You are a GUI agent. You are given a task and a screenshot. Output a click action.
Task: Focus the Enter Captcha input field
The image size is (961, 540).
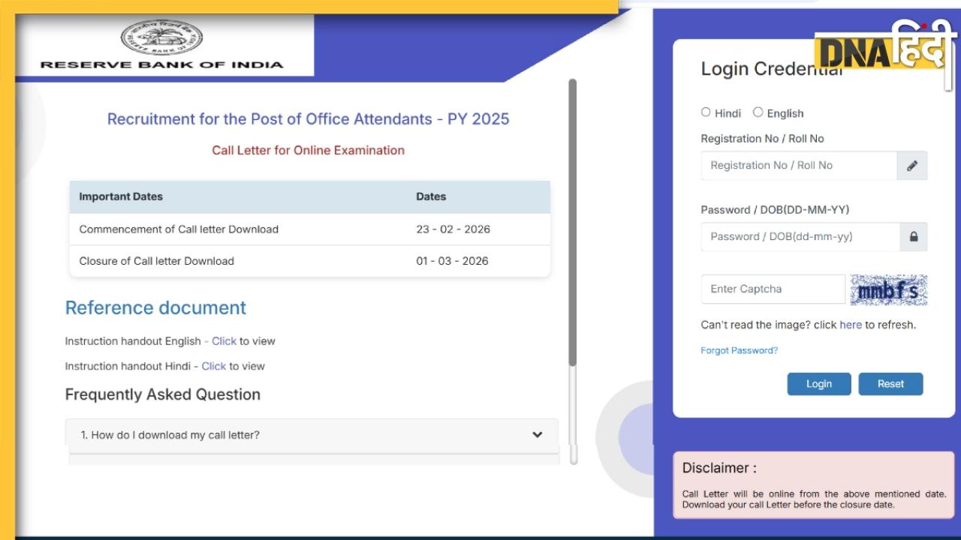pos(773,289)
